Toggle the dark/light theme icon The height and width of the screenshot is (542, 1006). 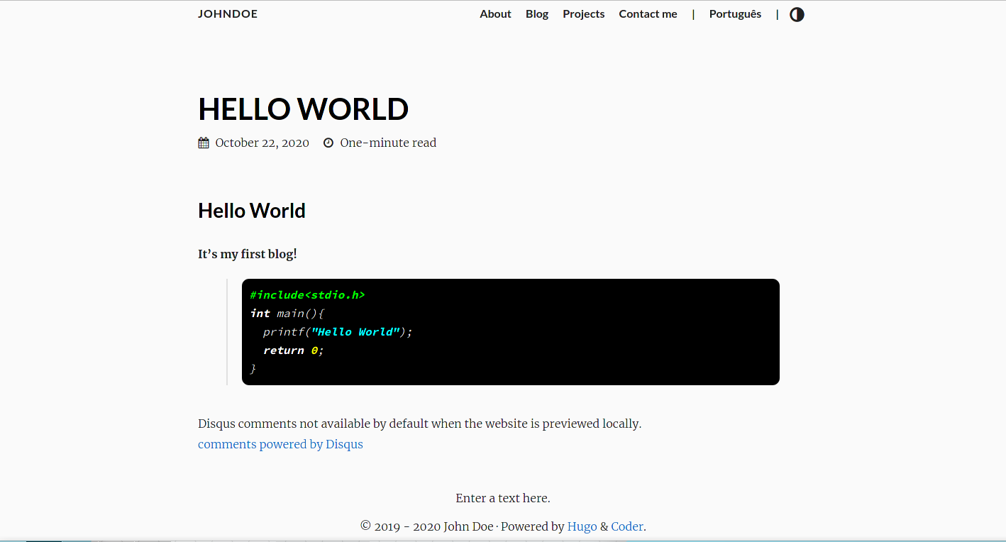797,14
